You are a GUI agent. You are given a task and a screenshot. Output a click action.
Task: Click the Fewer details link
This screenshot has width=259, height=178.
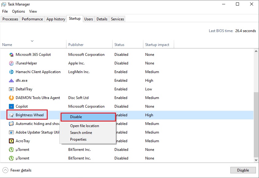[21, 170]
